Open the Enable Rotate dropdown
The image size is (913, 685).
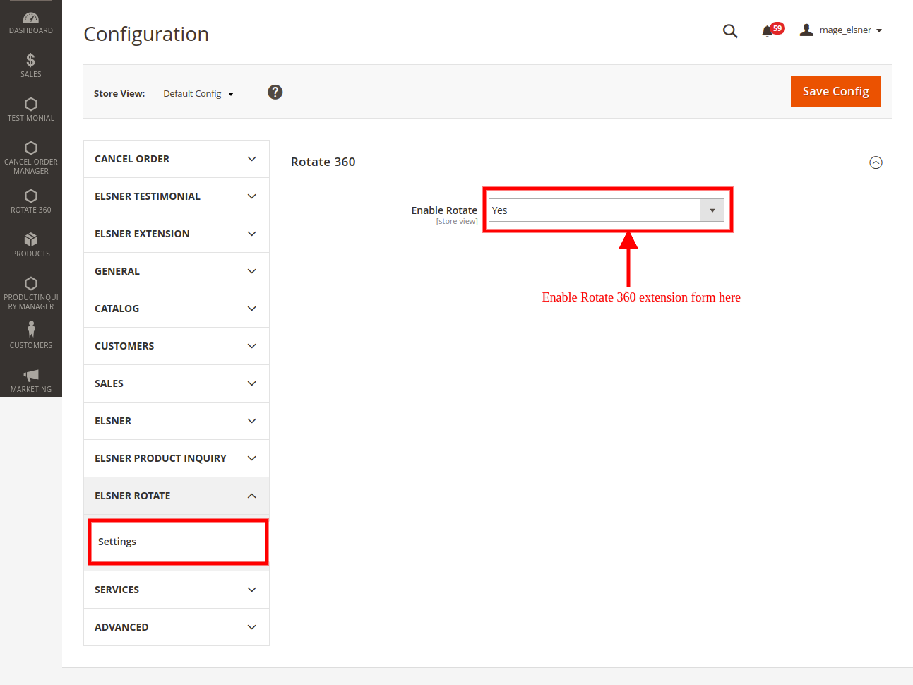(x=606, y=210)
